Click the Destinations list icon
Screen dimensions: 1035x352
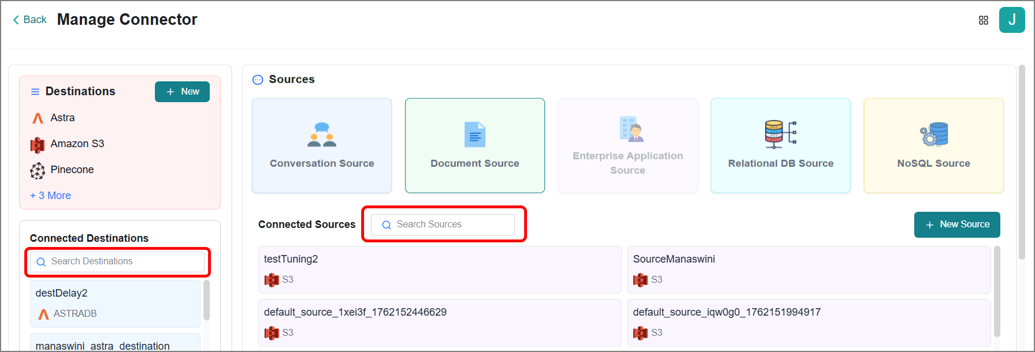coord(35,92)
